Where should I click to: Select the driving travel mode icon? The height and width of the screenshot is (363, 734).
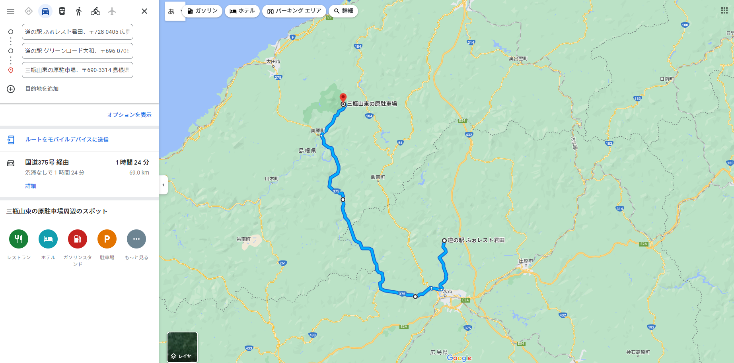pos(45,11)
